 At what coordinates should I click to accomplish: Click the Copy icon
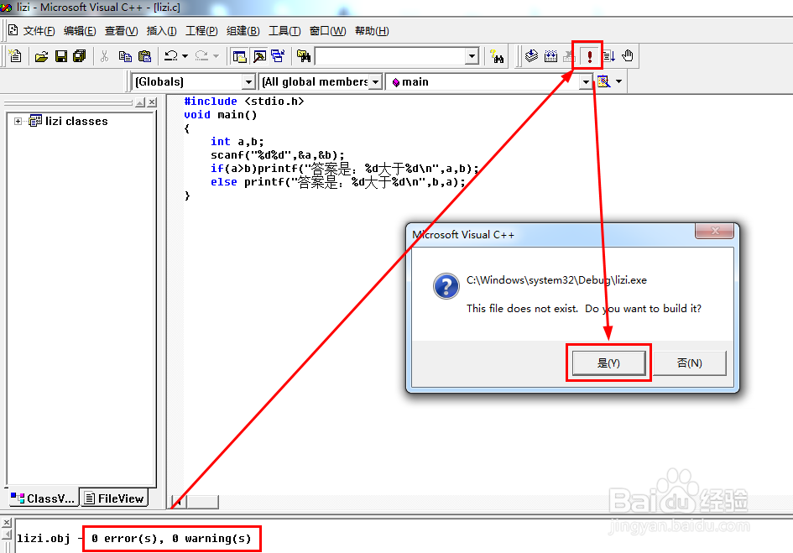coord(125,56)
